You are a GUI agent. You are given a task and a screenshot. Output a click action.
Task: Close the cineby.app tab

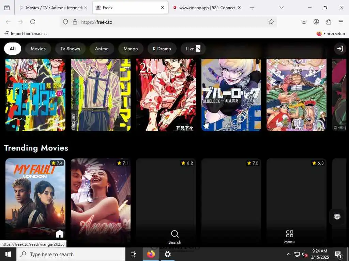(x=239, y=7)
